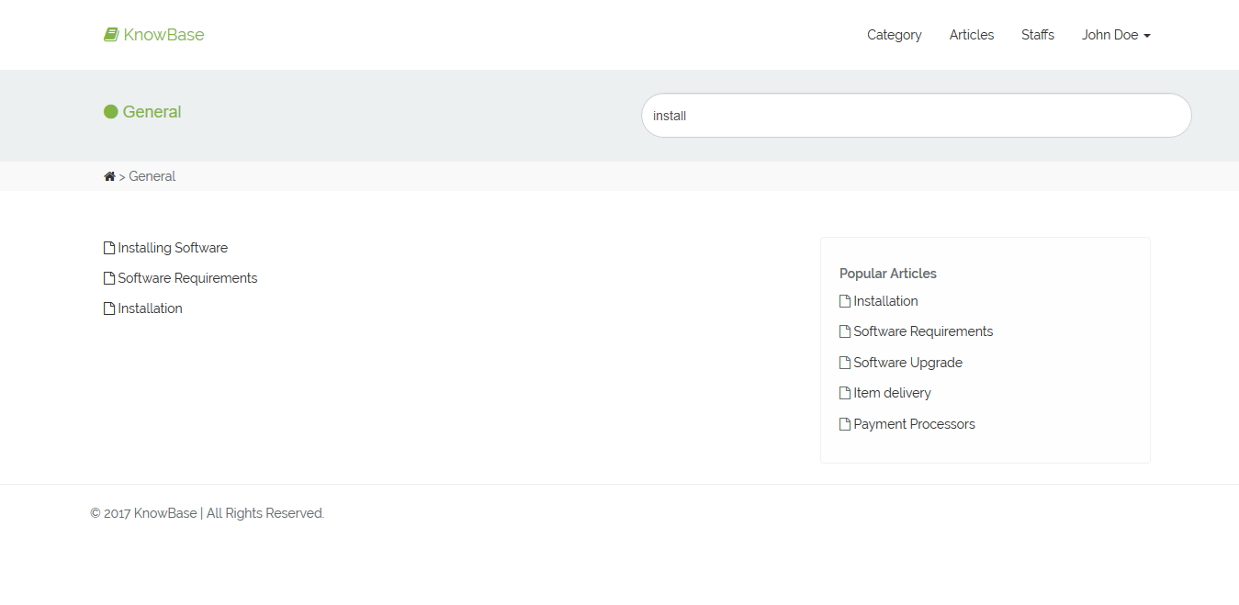1239x605 pixels.
Task: Open the Category menu item
Action: [x=894, y=35]
